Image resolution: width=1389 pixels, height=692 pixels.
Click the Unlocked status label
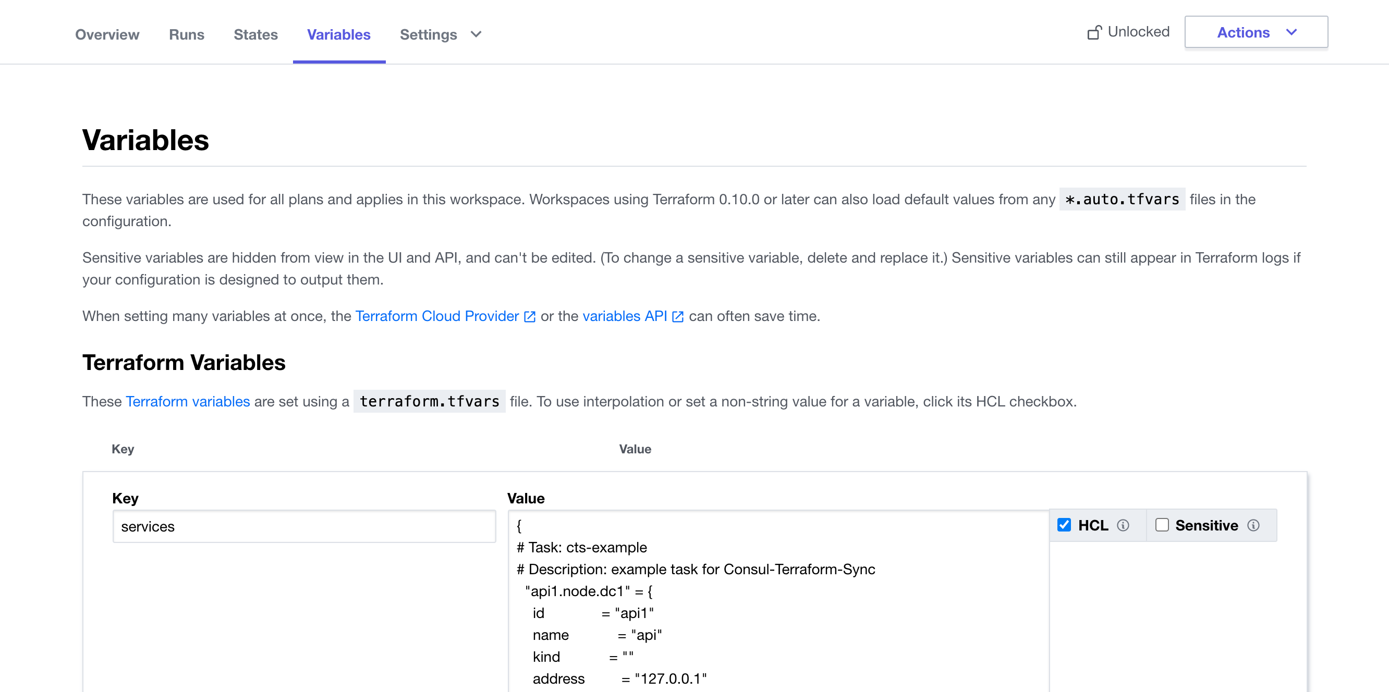coord(1138,32)
